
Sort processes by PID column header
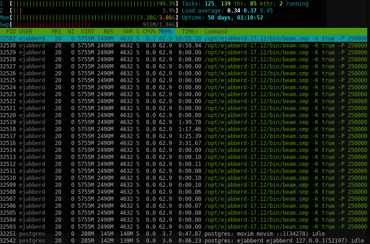(x=11, y=32)
